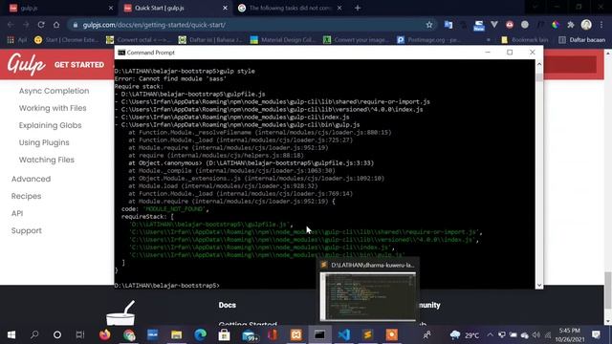Screen dimensions: 612x344
Task: Open Chrome profile avatar
Action: tap(586, 25)
